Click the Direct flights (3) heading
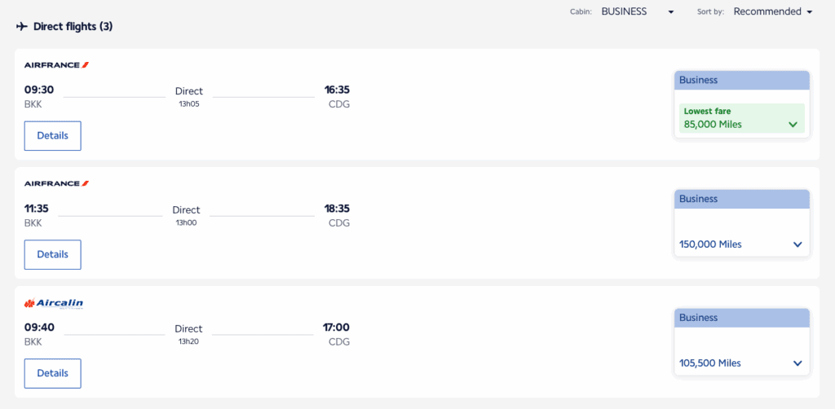 (x=73, y=27)
